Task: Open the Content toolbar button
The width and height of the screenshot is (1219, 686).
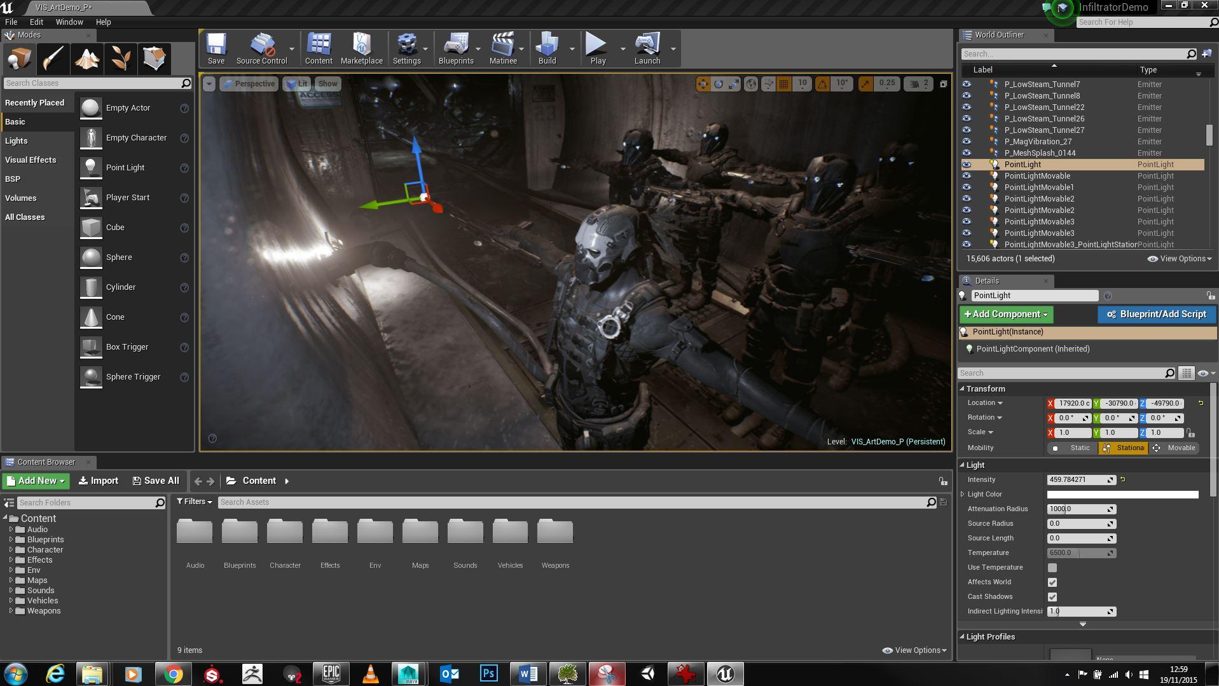Action: [319, 49]
